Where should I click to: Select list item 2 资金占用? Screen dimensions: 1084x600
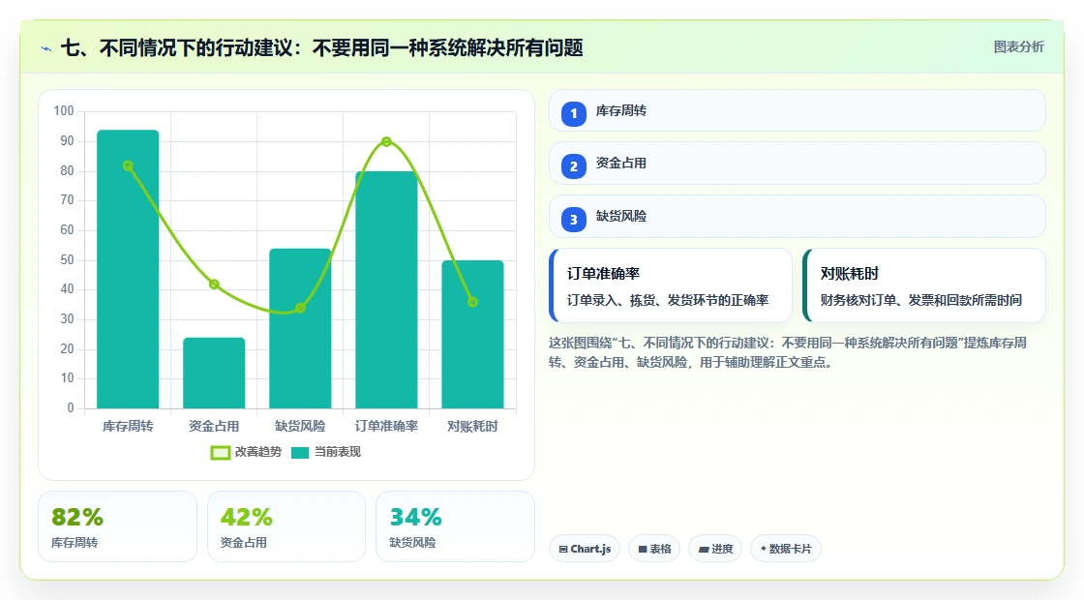798,164
